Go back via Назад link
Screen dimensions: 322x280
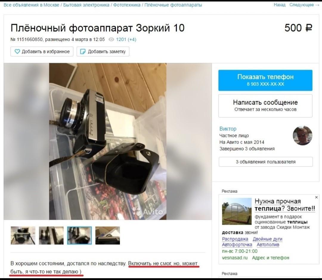(x=279, y=5)
